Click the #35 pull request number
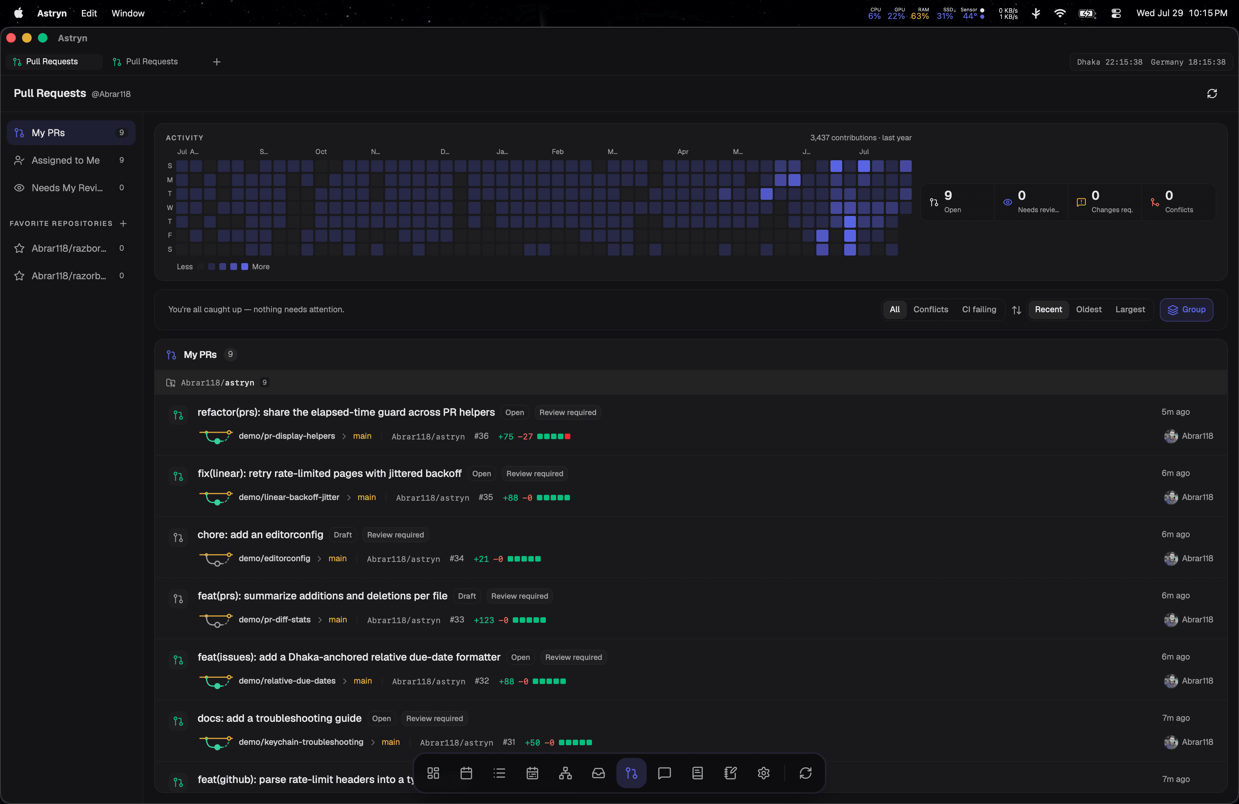Viewport: 1239px width, 804px height. [x=486, y=498]
